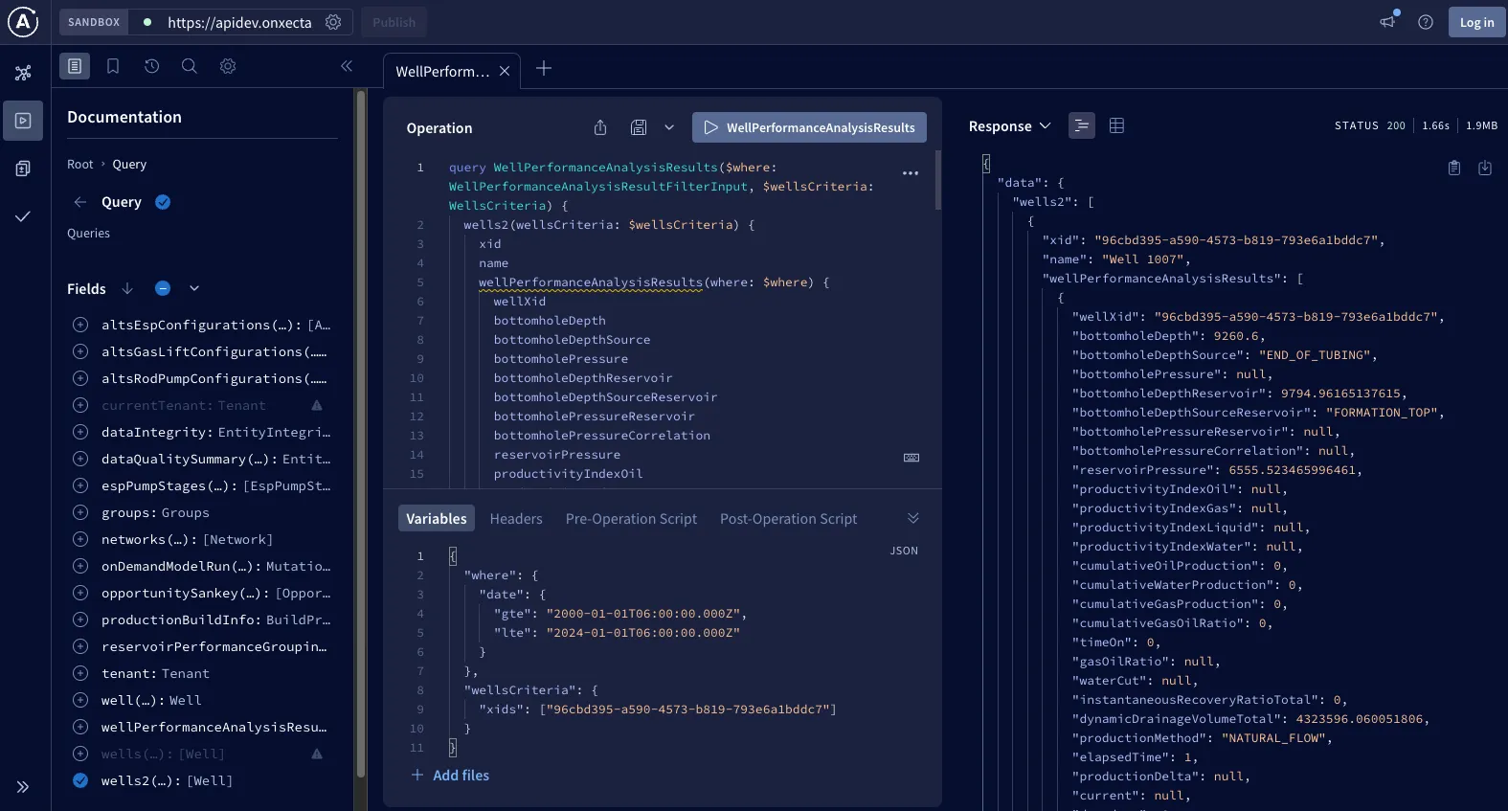
Task: Switch to Post-Operation Script tab
Action: 788,519
